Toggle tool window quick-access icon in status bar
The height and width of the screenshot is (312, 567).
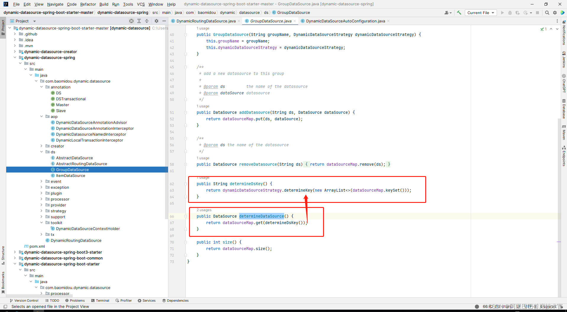tap(5, 307)
